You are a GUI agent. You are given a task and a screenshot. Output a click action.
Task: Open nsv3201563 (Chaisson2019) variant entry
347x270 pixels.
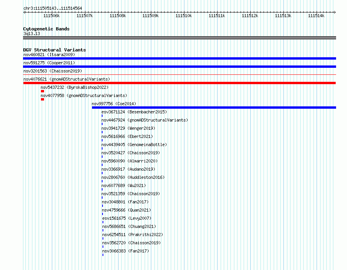point(53,71)
